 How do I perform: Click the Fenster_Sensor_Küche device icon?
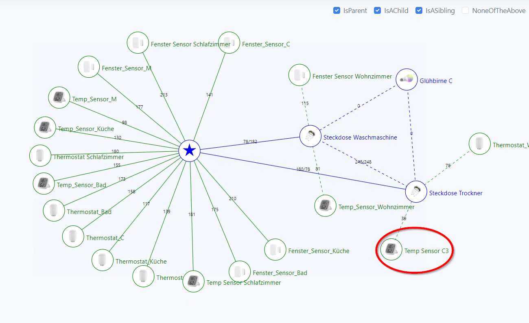pos(275,249)
